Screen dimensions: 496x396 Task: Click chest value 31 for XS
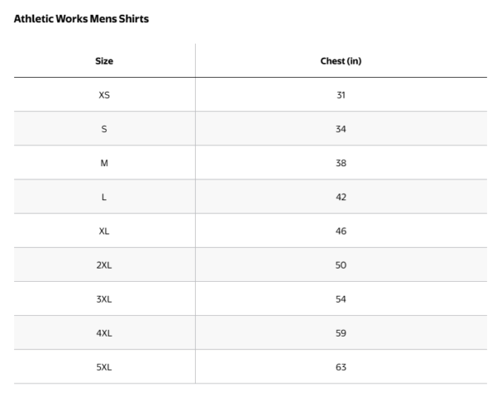tap(341, 95)
